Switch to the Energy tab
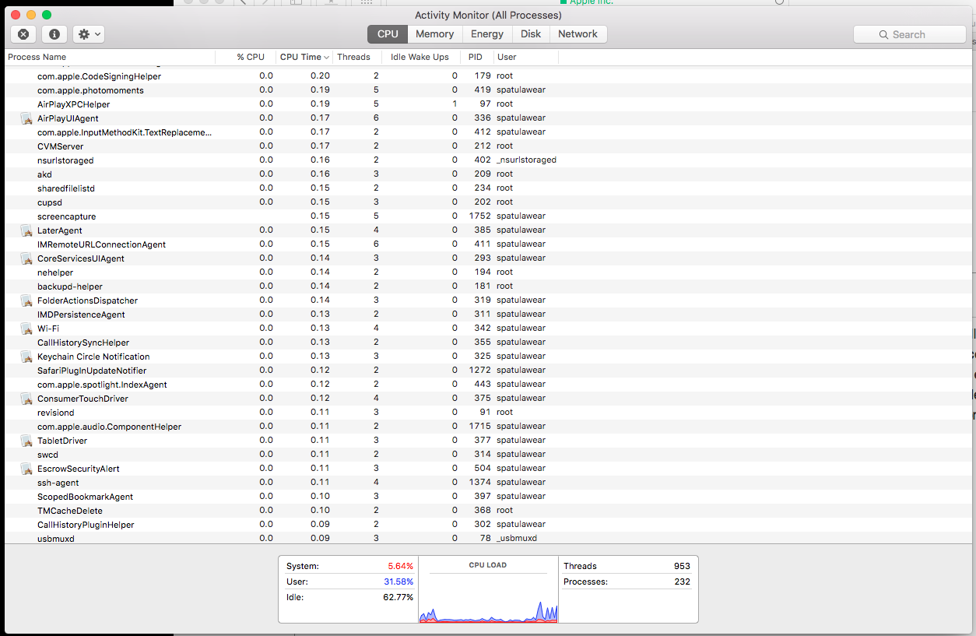This screenshot has height=636, width=976. point(487,34)
